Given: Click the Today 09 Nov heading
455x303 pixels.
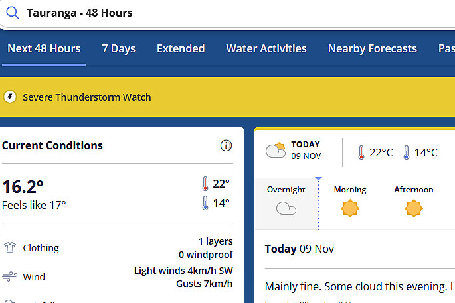Looking at the screenshot, I should (x=300, y=249).
